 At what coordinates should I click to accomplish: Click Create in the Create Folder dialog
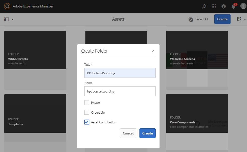pos(147,133)
